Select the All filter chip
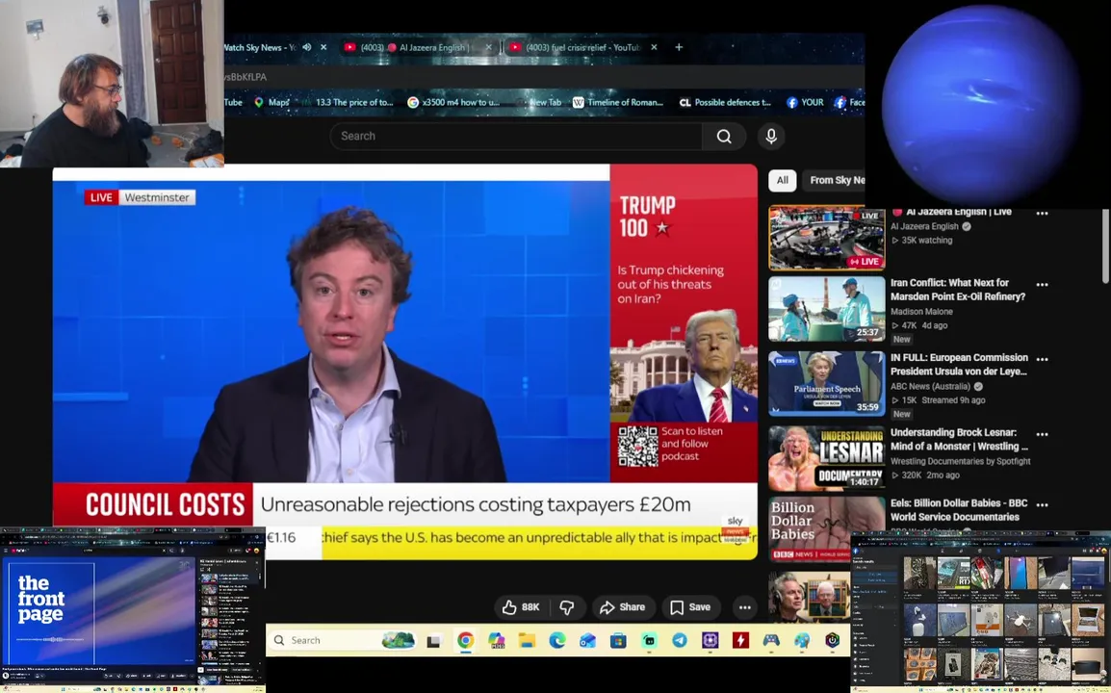The height and width of the screenshot is (693, 1111). click(783, 181)
